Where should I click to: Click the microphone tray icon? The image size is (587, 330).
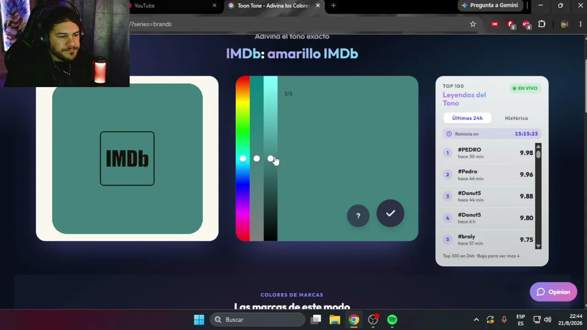pyautogui.click(x=504, y=319)
